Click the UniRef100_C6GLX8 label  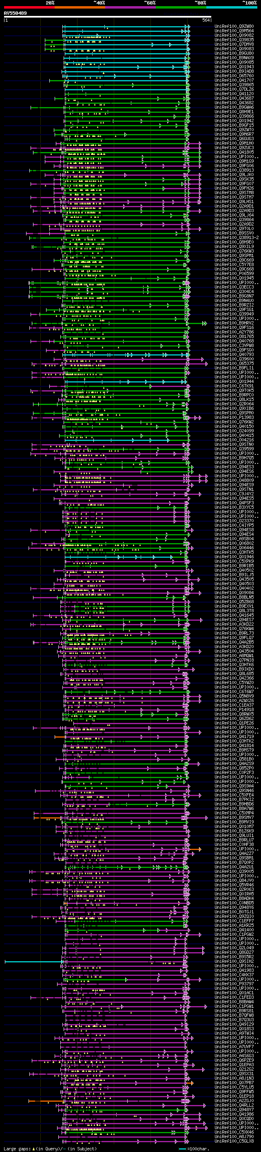tap(234, 1141)
